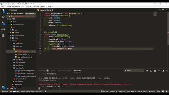Open the terminal selector '1: node' dropdown
The height and width of the screenshot is (95, 169).
coord(134,71)
